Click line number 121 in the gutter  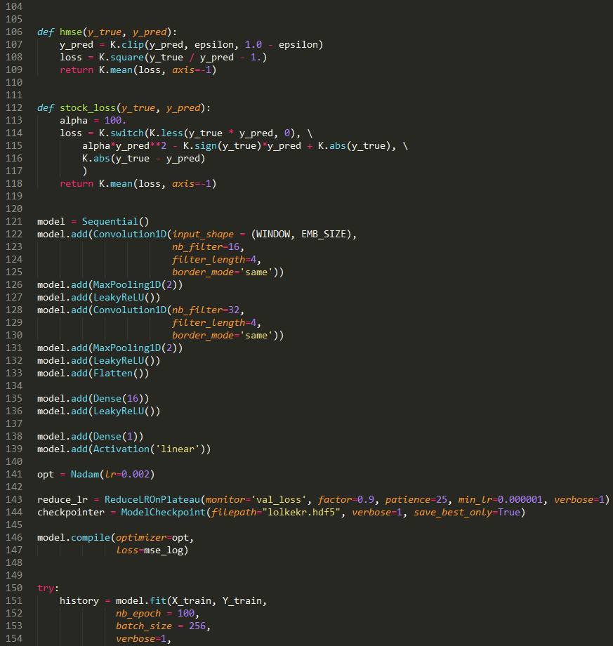point(14,221)
